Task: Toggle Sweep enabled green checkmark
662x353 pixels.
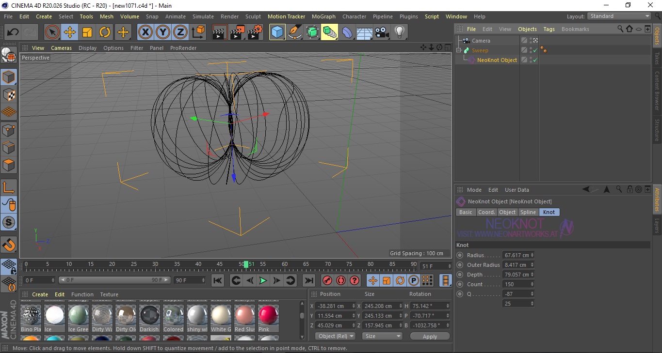Action: [535, 50]
